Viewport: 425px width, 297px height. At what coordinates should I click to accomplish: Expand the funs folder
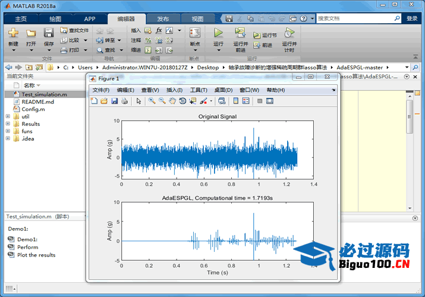tap(8, 131)
